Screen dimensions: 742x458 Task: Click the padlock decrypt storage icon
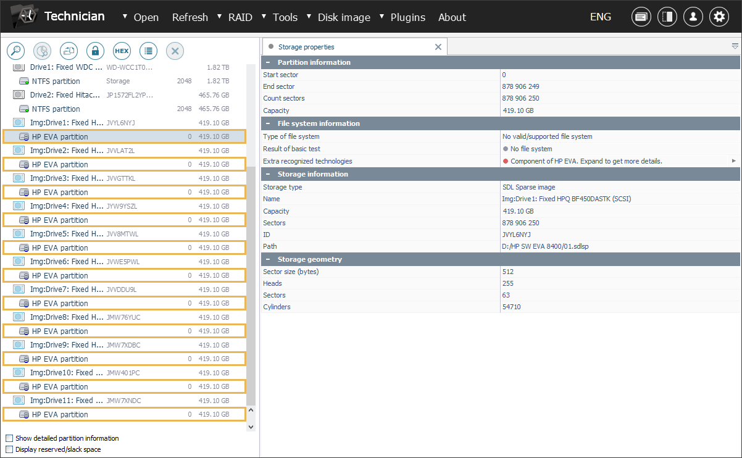(95, 51)
